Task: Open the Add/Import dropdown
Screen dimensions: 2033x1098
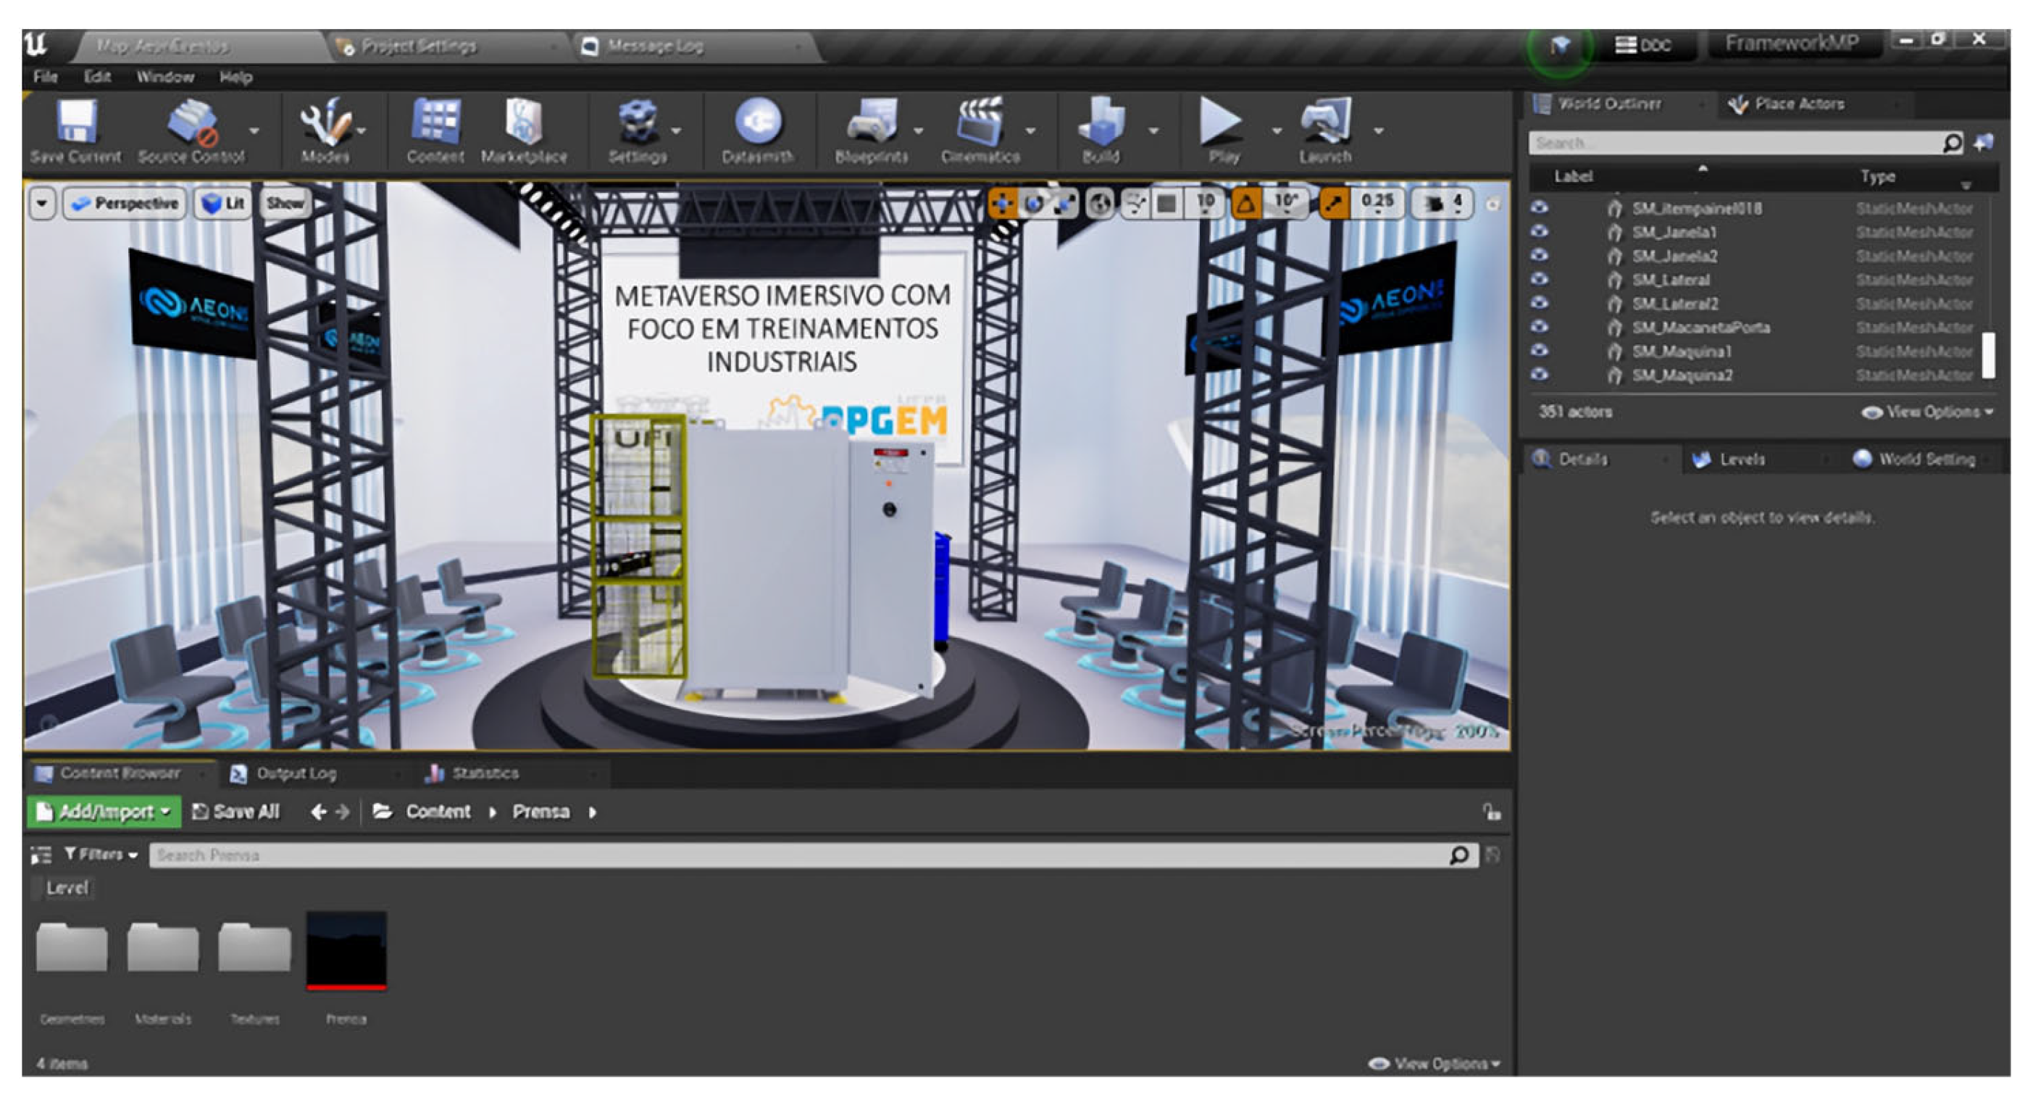Action: tap(104, 812)
